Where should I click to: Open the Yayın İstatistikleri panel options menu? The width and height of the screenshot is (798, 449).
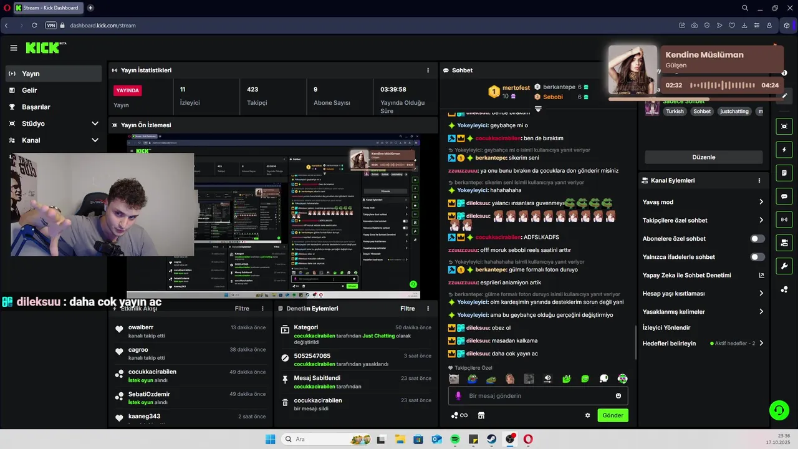coord(428,70)
